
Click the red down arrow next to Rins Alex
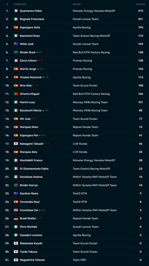34,85
